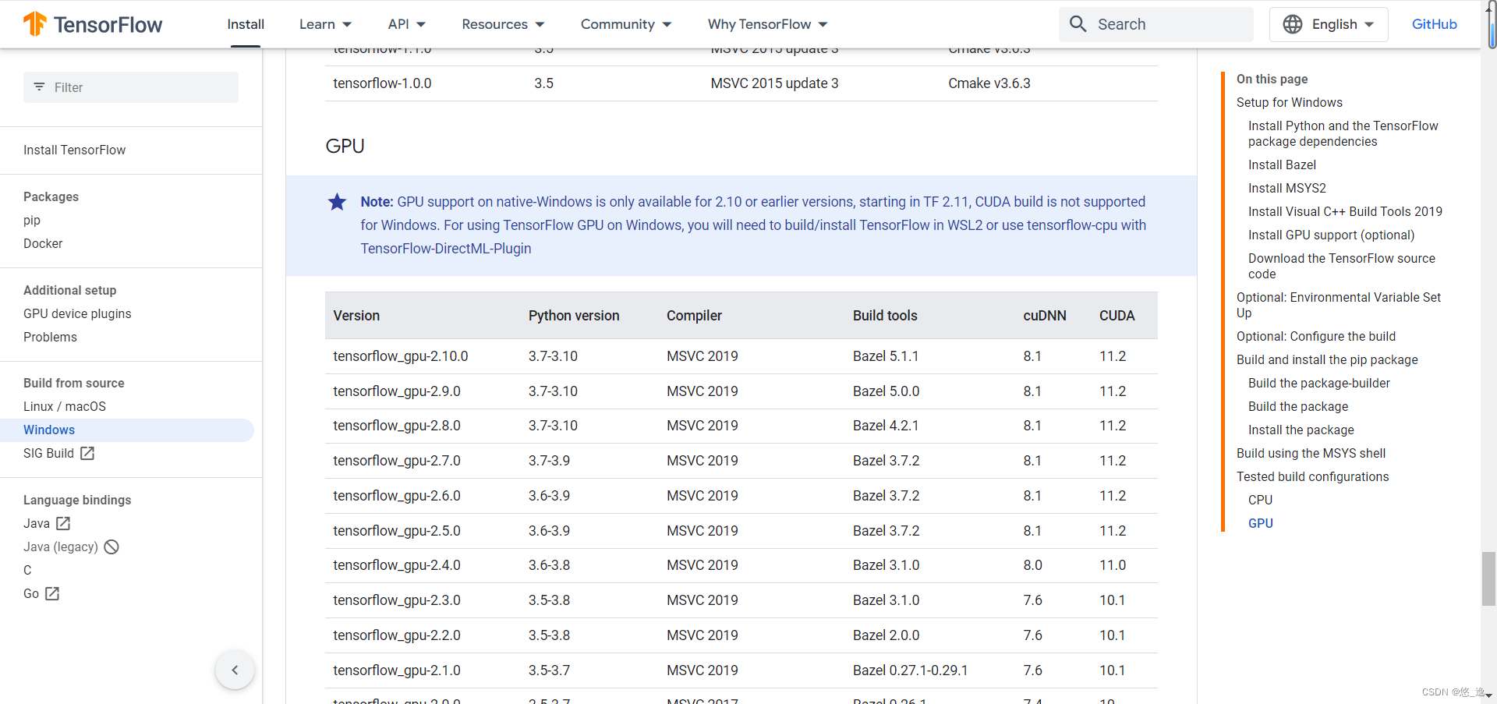1497x704 pixels.
Task: Click the page scrollbar thumb
Action: pos(1488,578)
